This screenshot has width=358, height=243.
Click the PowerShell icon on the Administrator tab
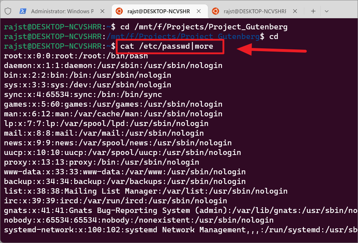click(x=23, y=11)
